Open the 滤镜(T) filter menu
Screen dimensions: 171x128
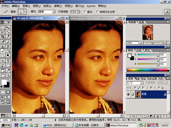pyautogui.click(x=58, y=6)
